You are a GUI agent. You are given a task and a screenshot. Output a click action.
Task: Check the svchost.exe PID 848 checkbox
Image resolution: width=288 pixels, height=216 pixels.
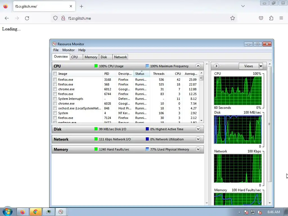pyautogui.click(x=55, y=108)
